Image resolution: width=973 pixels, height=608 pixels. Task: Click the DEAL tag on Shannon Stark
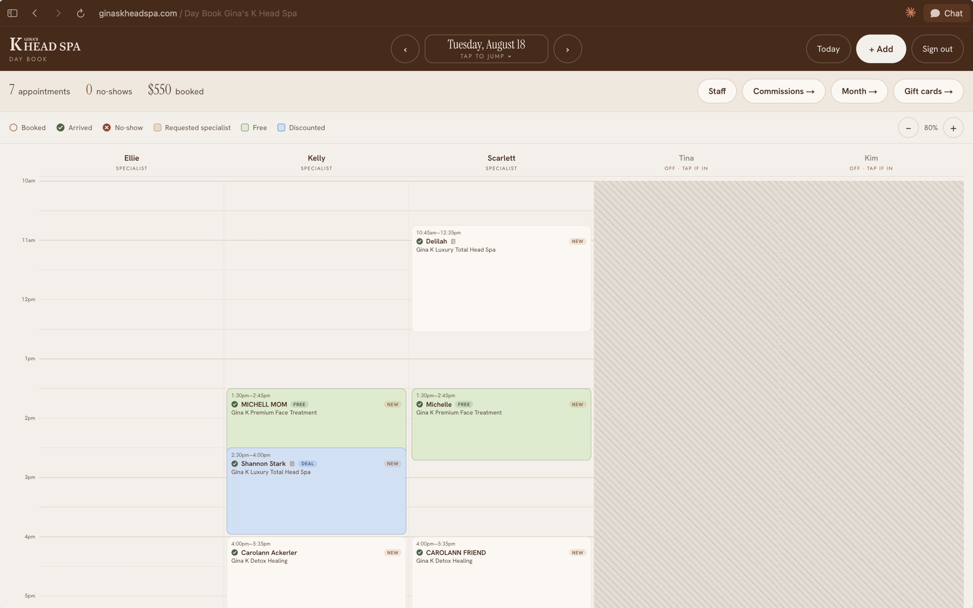pos(307,464)
